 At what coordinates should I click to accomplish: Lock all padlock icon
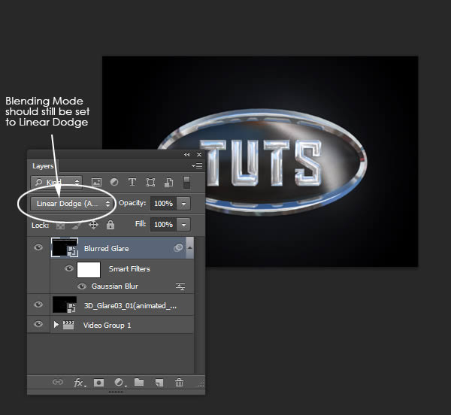tap(110, 225)
